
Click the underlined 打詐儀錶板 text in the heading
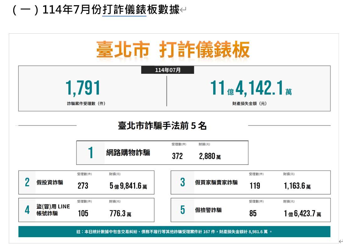[124, 10]
